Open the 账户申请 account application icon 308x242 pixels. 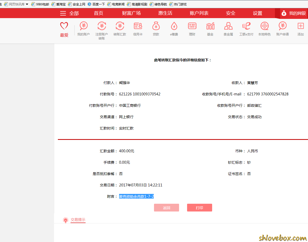click(x=282, y=26)
